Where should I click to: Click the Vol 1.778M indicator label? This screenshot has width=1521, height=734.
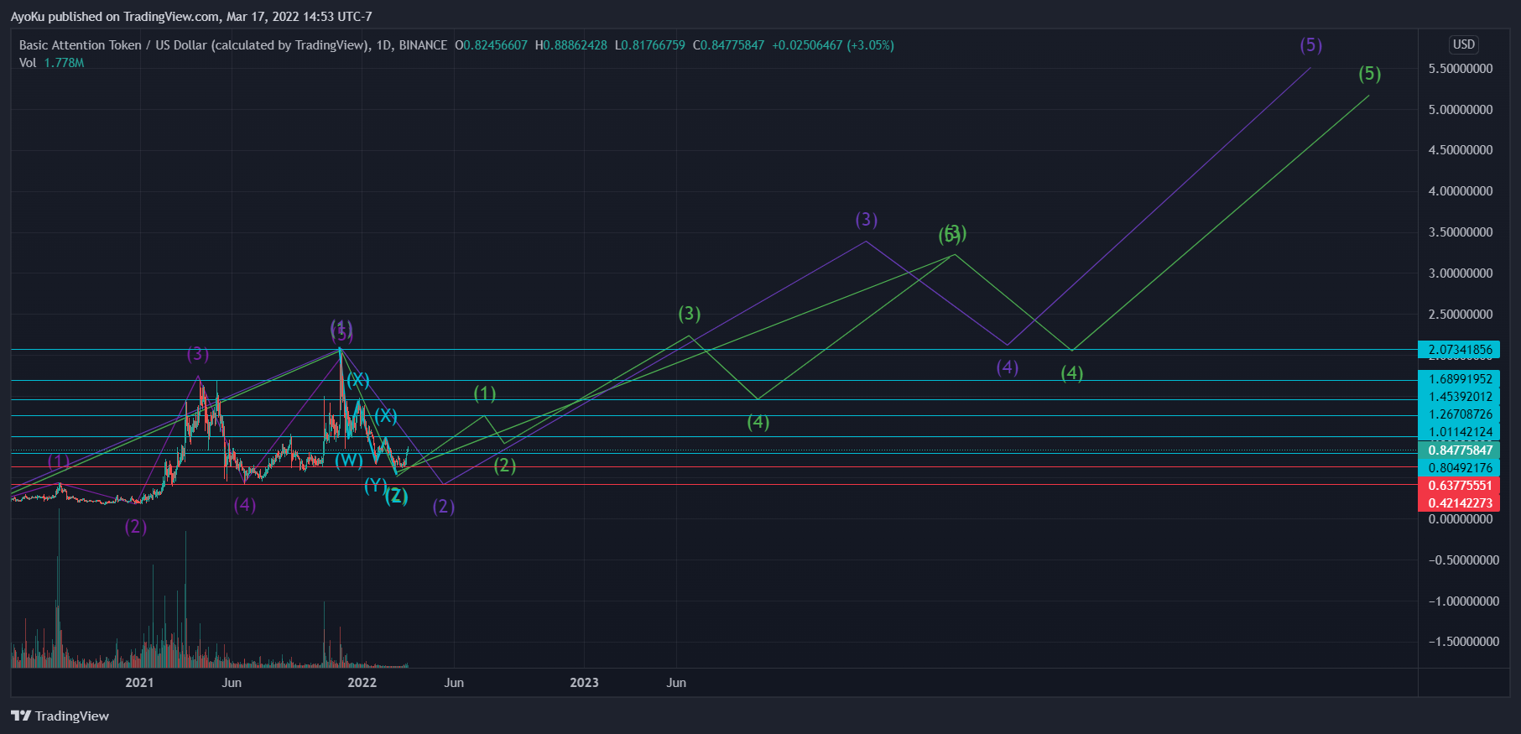coord(51,63)
